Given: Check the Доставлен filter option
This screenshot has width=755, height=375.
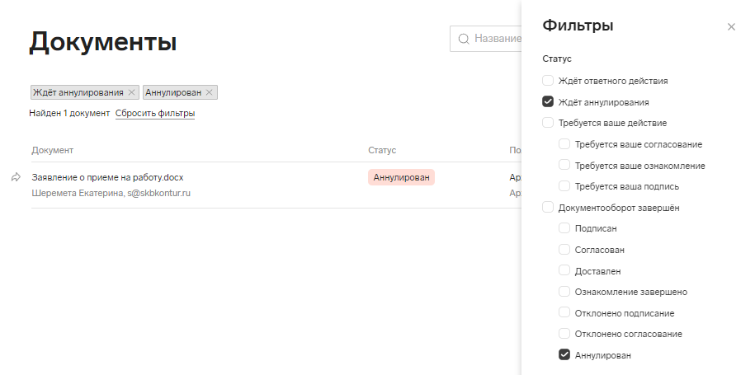Looking at the screenshot, I should 564,270.
